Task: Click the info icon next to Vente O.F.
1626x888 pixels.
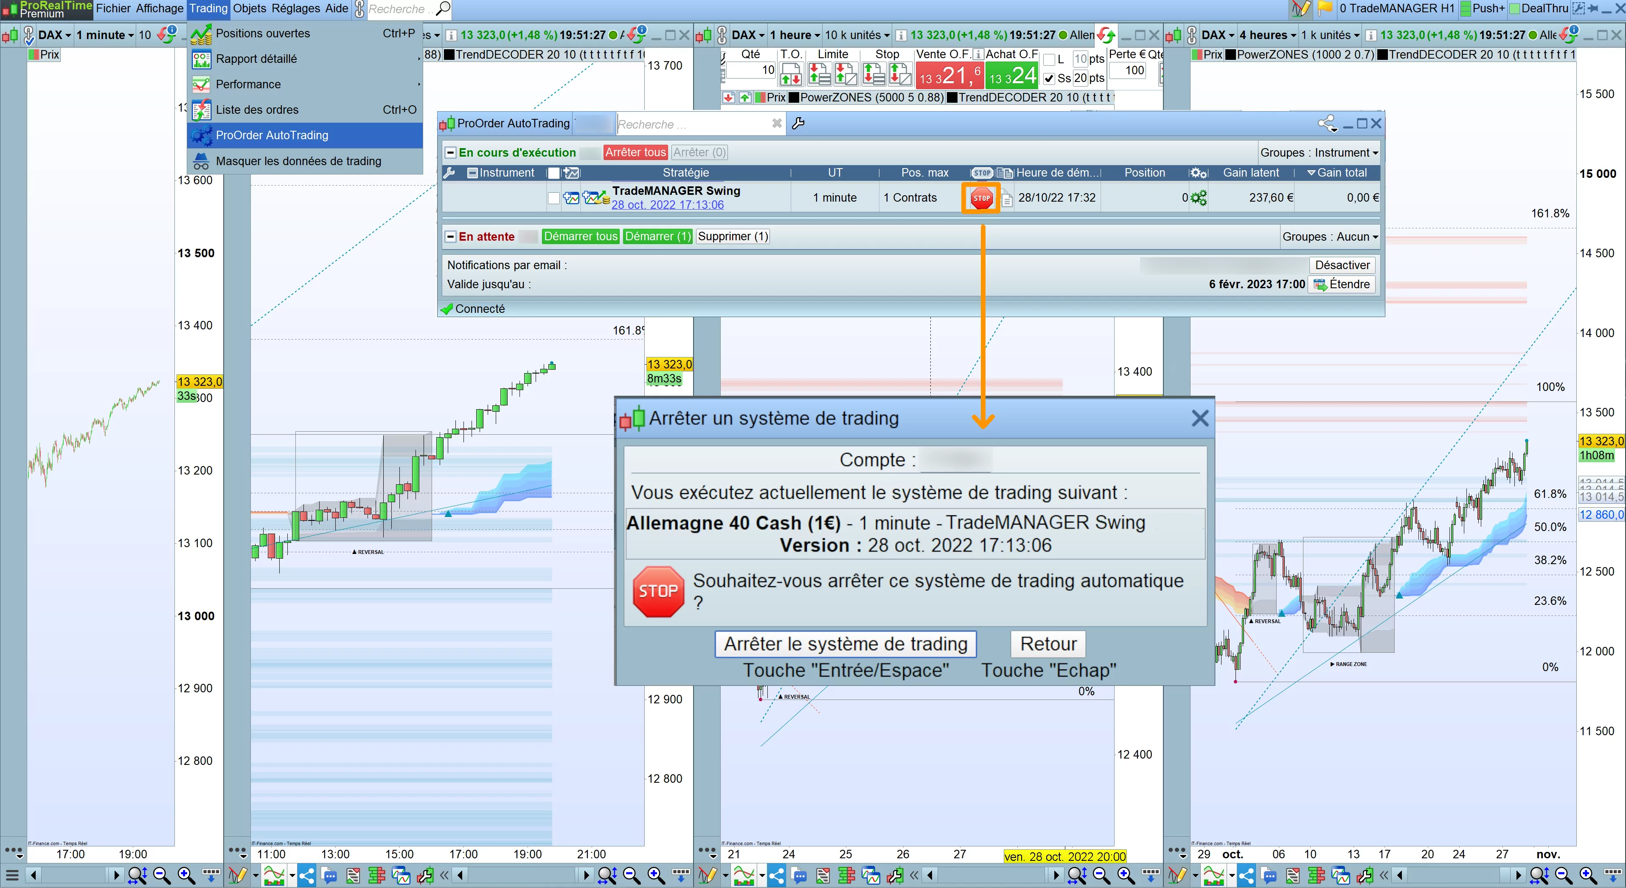Action: [978, 54]
